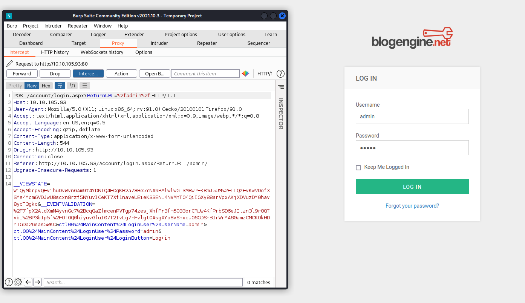
Task: Click the blogengine.net logo
Action: (x=412, y=38)
